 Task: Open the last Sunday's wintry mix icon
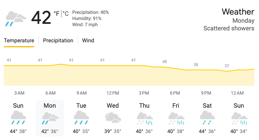(x=239, y=118)
